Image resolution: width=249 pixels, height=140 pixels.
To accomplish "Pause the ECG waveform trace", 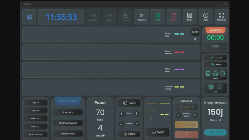I will pos(195,39).
